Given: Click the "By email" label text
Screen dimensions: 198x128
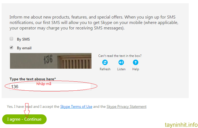Looking at the screenshot, I should [x=24, y=48].
